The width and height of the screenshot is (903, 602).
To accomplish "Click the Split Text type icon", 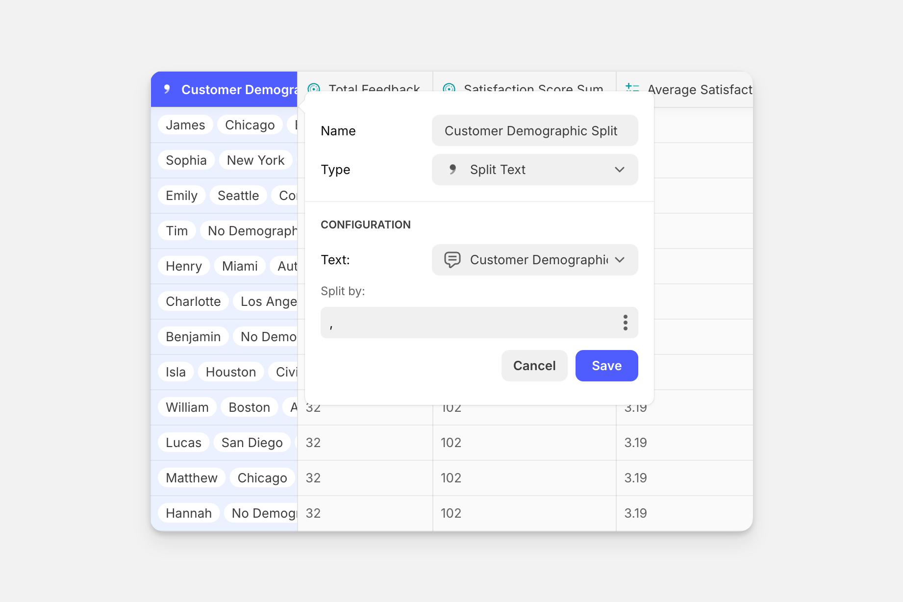I will pos(453,170).
